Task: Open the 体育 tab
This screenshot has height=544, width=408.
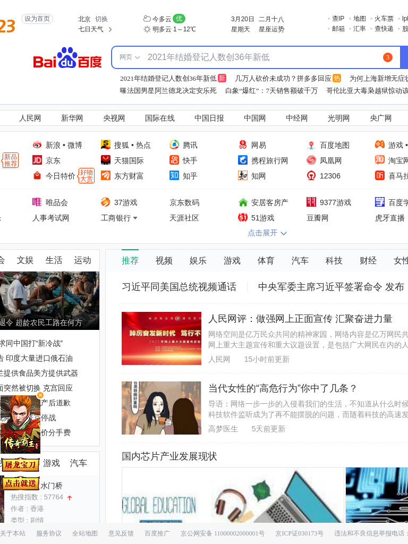Action: click(266, 260)
